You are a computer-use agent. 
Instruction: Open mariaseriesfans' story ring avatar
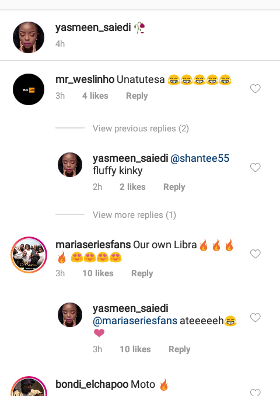coord(29,255)
